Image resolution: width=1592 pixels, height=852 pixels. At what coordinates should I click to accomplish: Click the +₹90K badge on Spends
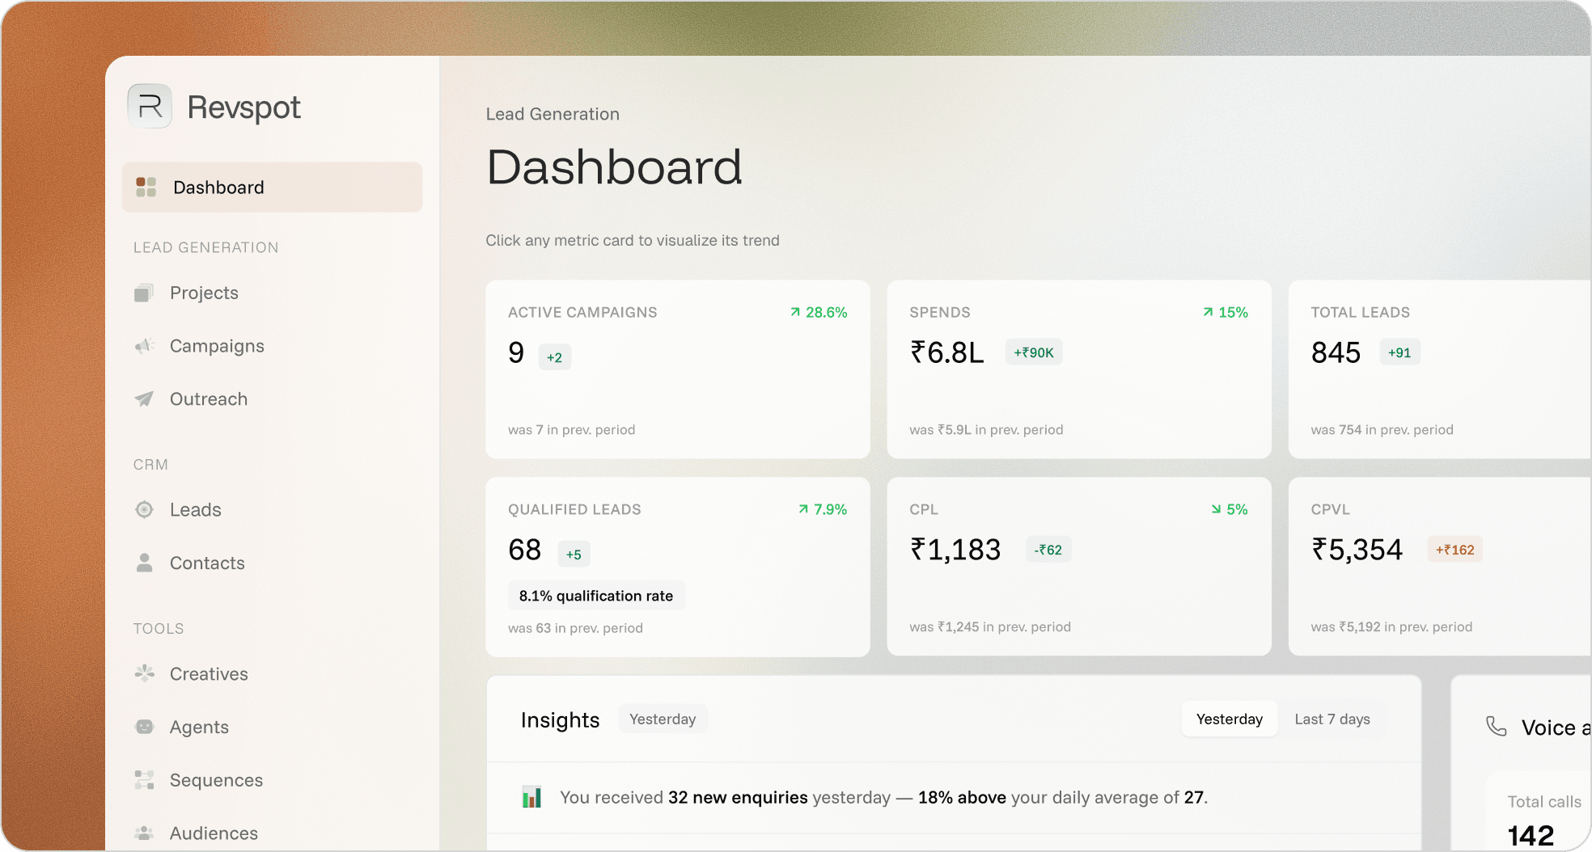pyautogui.click(x=1034, y=352)
